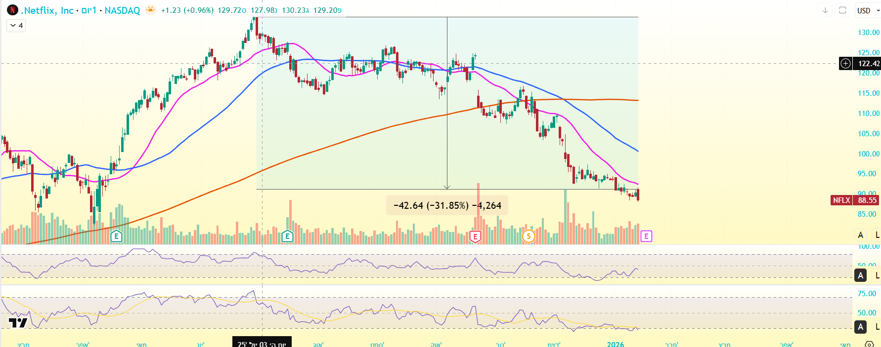Click the fullscreen frame icon beside USD
Viewport: 881px width, 347px height.
point(843,10)
